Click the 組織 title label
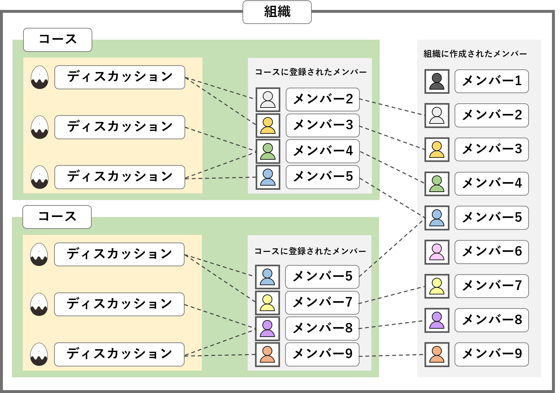Image resolution: width=560 pixels, height=393 pixels. (x=277, y=12)
